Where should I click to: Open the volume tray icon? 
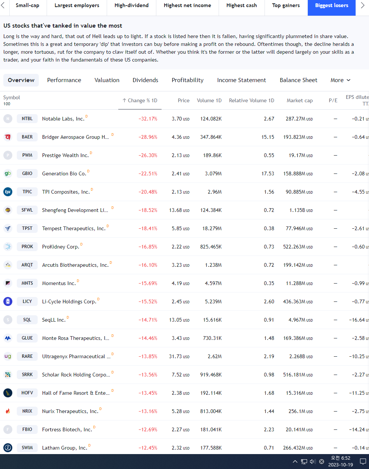click(x=313, y=462)
